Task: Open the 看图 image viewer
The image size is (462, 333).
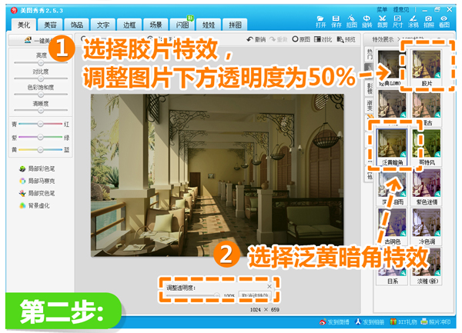Action: (444, 22)
